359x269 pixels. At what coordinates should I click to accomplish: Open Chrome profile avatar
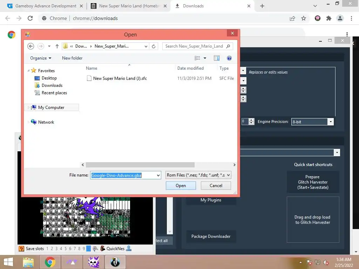tap(340, 18)
